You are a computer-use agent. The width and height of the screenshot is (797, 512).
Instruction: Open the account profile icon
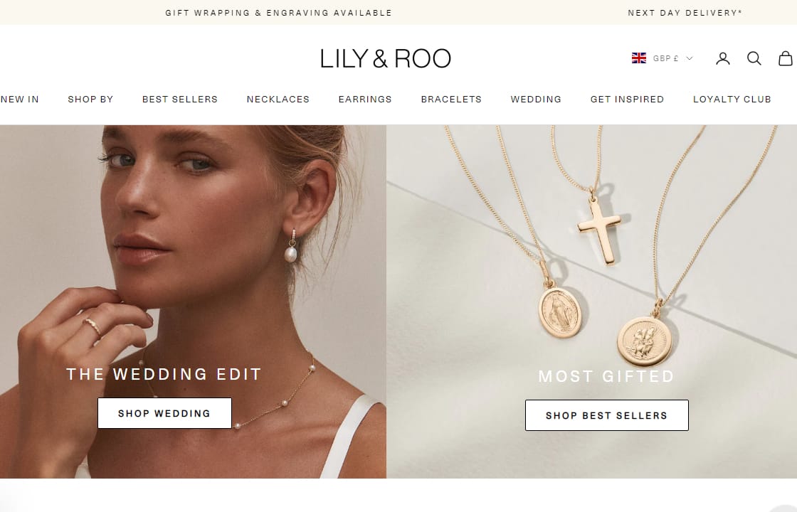pyautogui.click(x=723, y=59)
